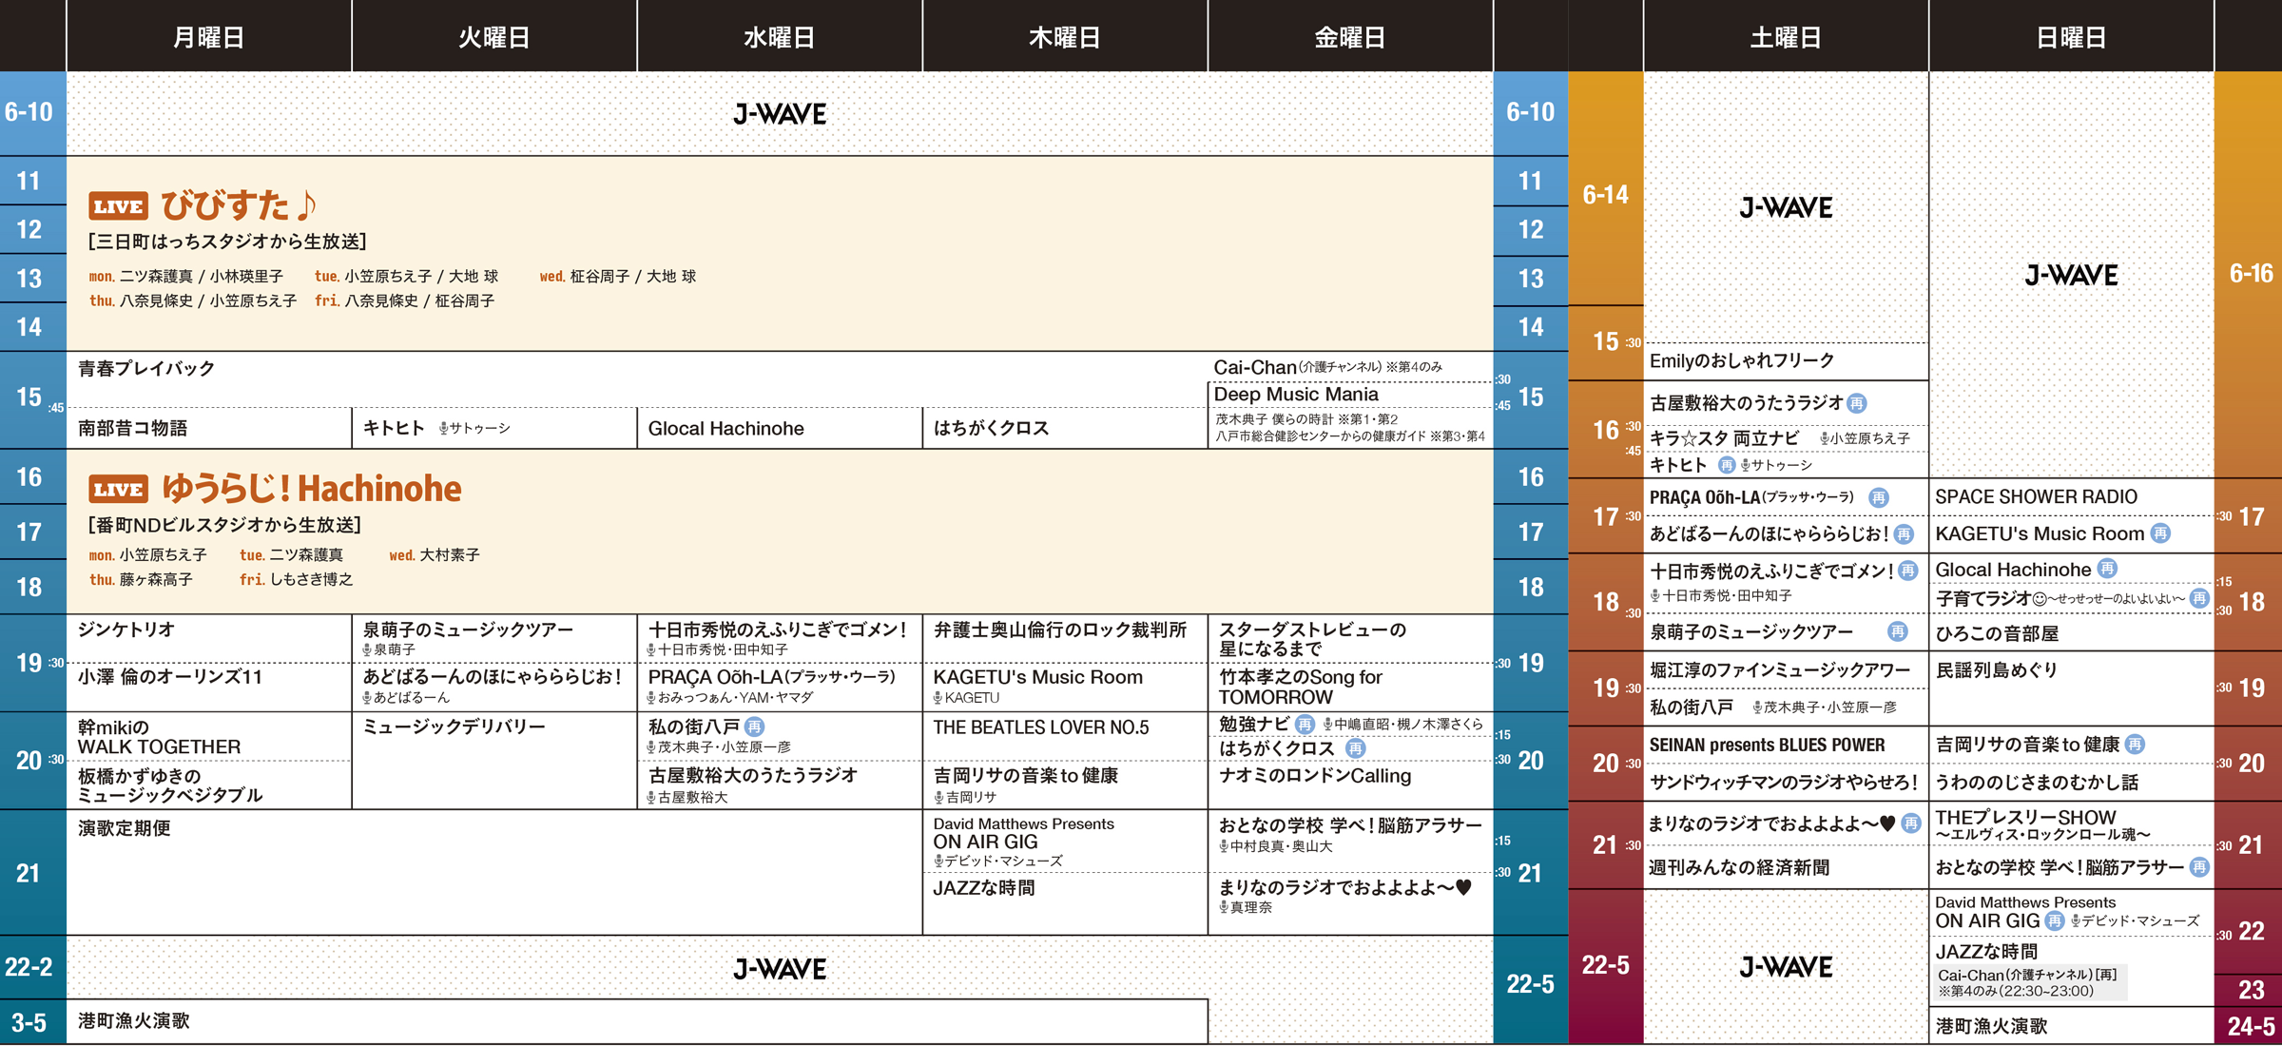Click the 再 badge after まりなのラジオでおよよよよ on Saturday
This screenshot has height=1046, width=2282.
point(1910,823)
